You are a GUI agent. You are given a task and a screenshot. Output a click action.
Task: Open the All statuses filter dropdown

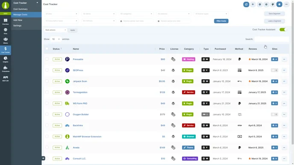(173, 14)
